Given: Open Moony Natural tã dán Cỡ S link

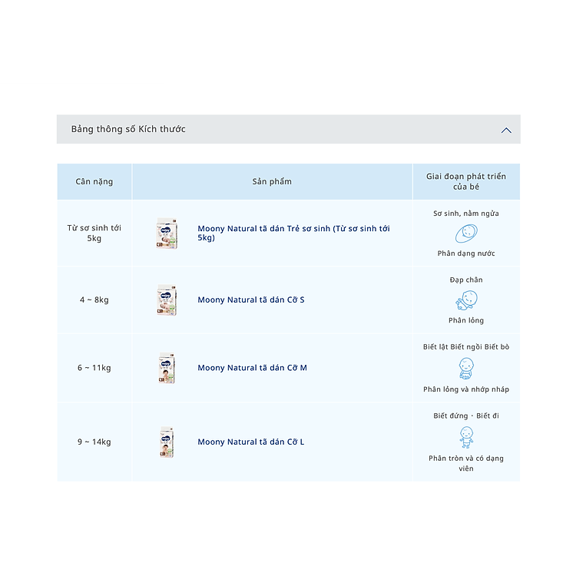Looking at the screenshot, I should point(250,300).
